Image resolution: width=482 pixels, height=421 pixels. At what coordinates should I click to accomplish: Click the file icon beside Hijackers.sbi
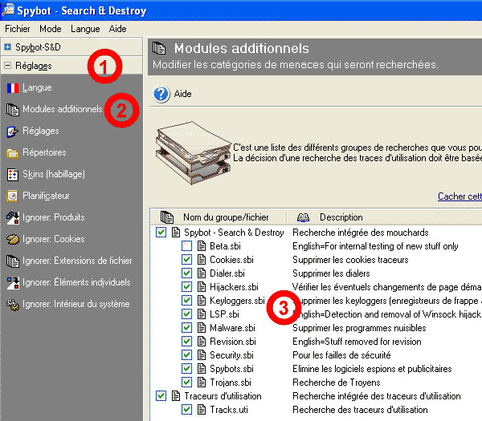[x=202, y=287]
